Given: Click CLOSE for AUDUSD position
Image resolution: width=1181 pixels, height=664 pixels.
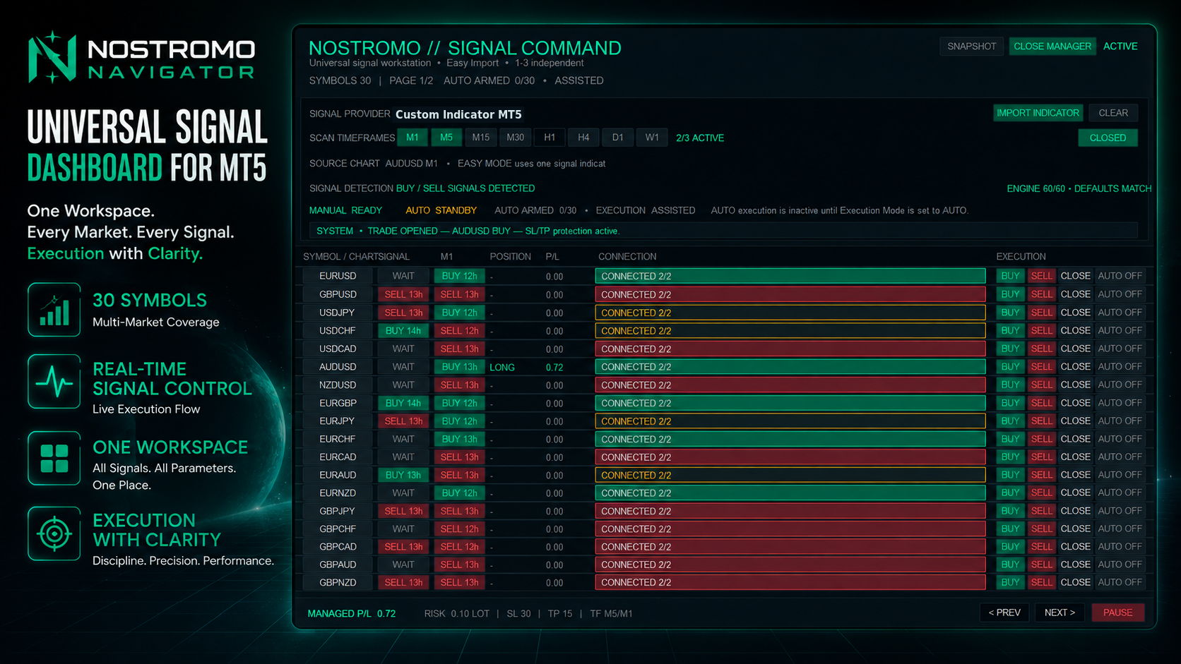Looking at the screenshot, I should (x=1075, y=367).
